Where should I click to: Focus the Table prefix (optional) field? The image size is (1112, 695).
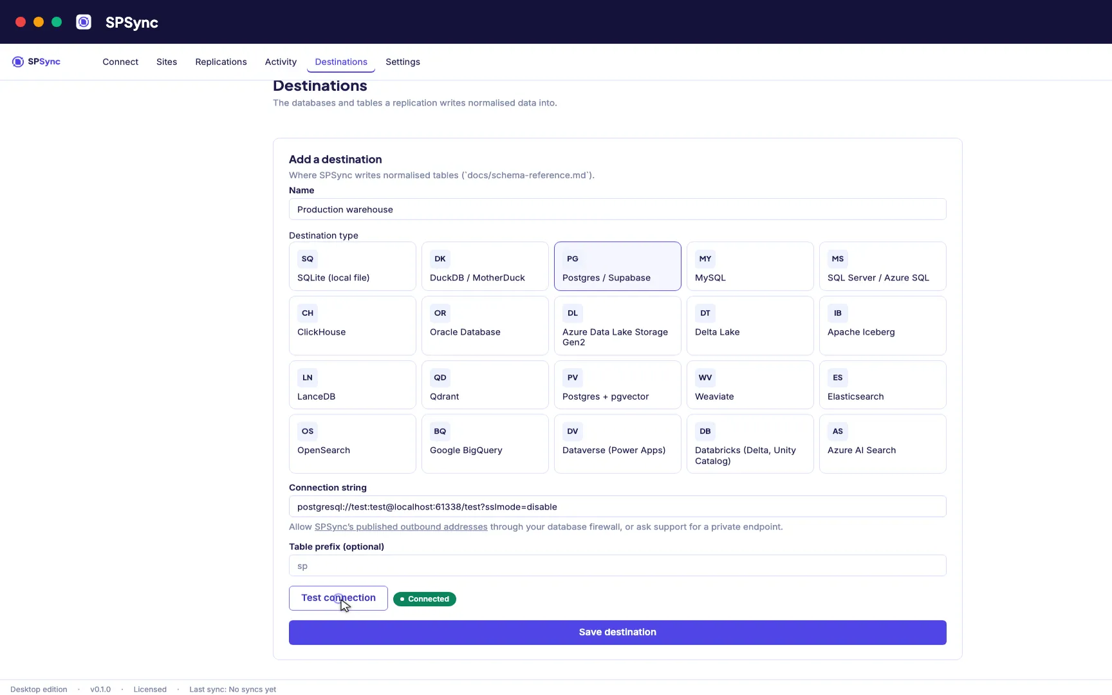point(618,566)
